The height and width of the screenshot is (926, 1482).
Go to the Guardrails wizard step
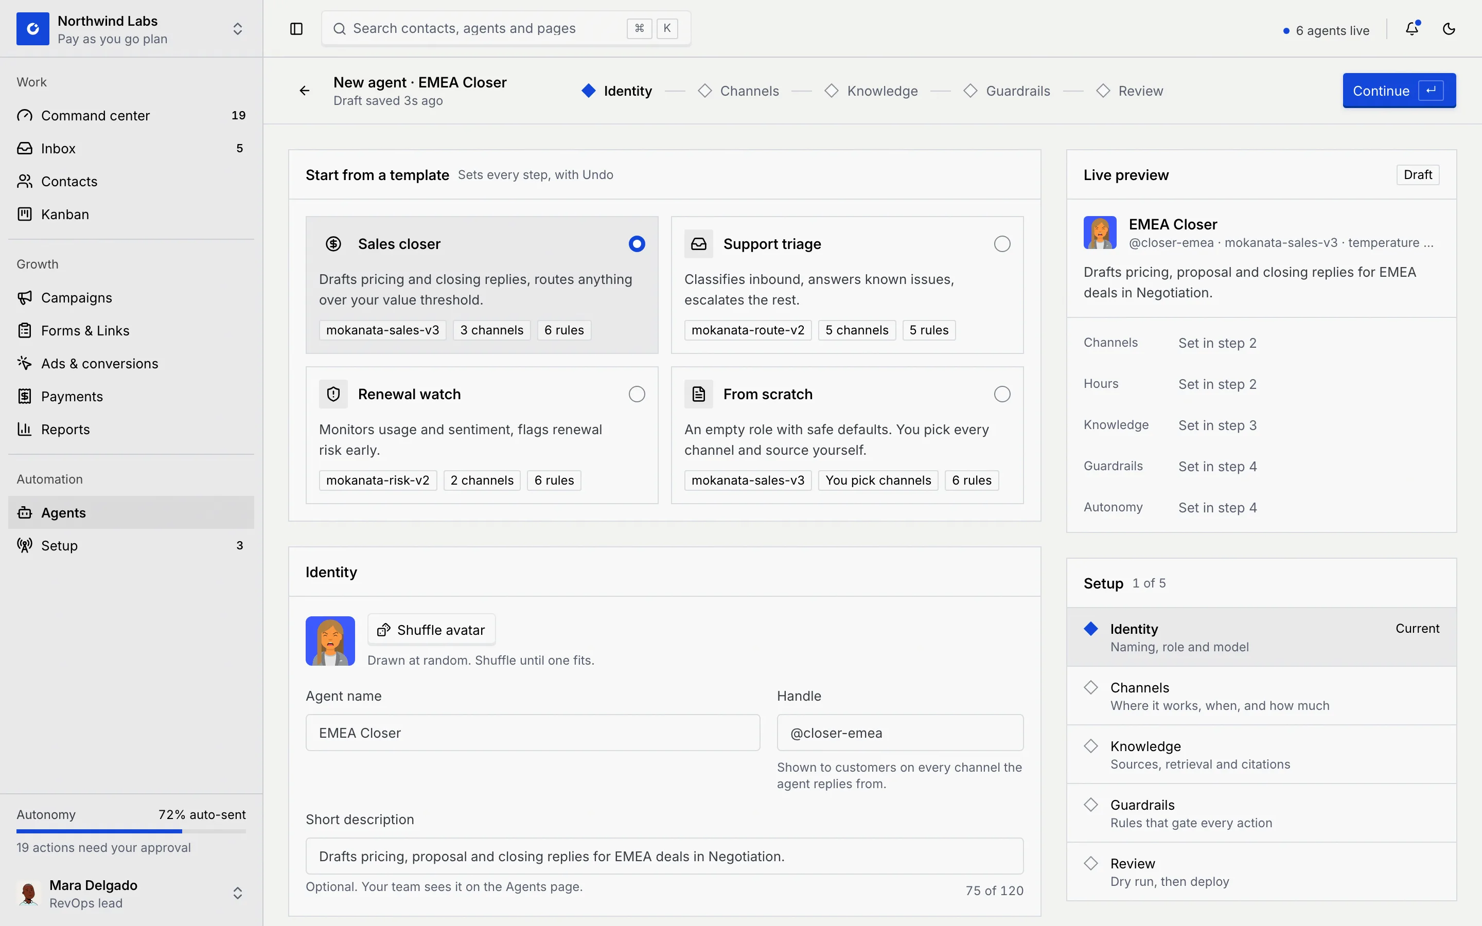[1007, 91]
